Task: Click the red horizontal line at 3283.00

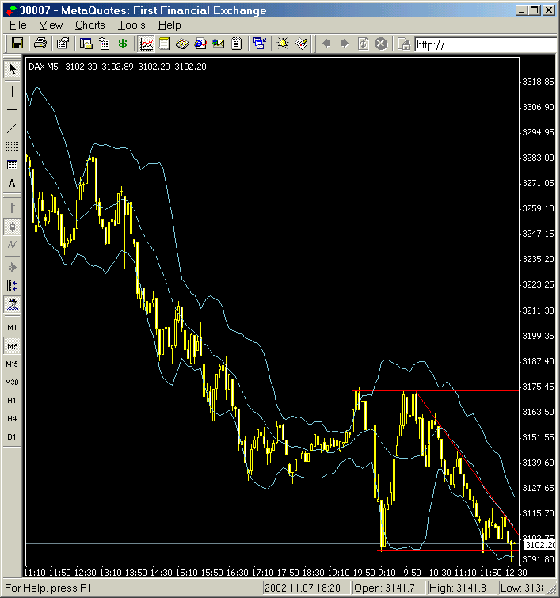Action: tap(272, 154)
